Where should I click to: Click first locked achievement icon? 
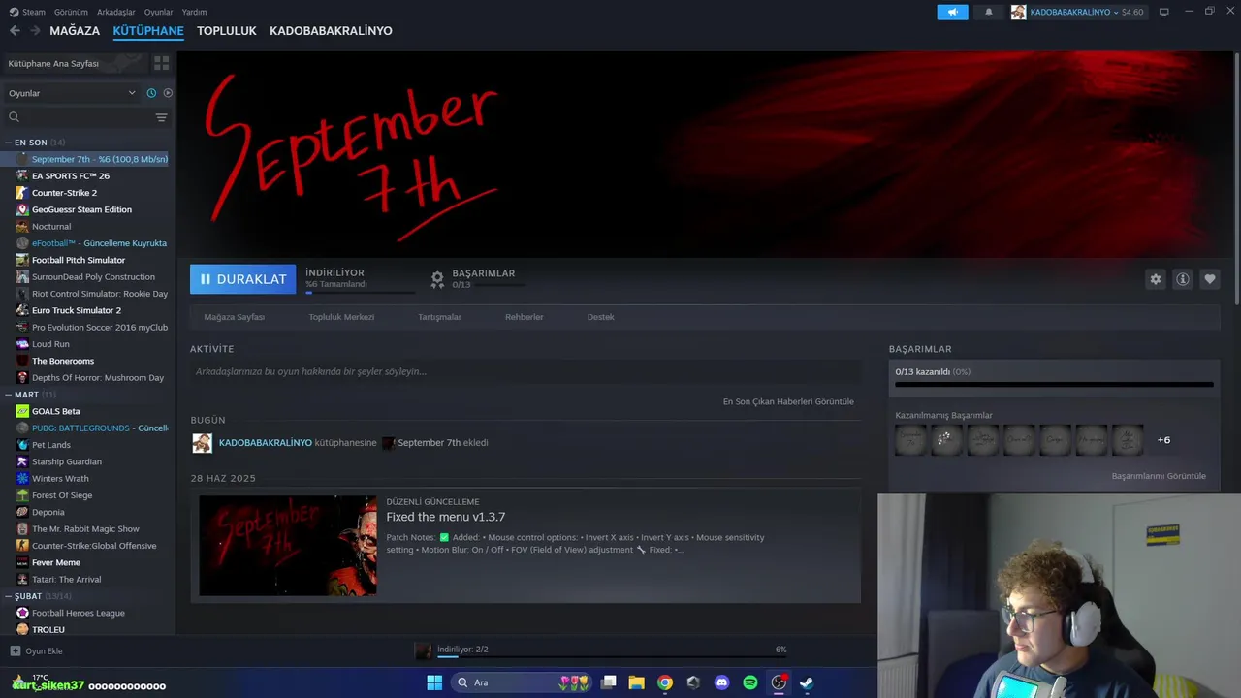[x=910, y=440]
